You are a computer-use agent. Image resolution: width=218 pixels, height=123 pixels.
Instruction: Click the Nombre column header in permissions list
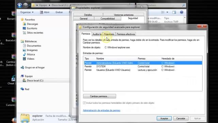(100, 59)
